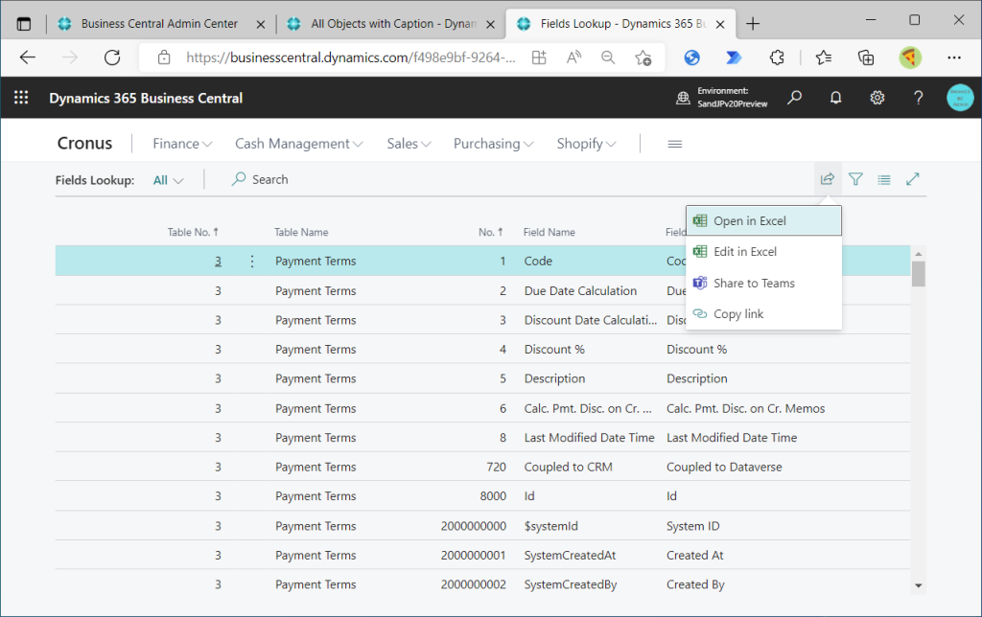Click the magnifier search icon in header

pos(794,98)
